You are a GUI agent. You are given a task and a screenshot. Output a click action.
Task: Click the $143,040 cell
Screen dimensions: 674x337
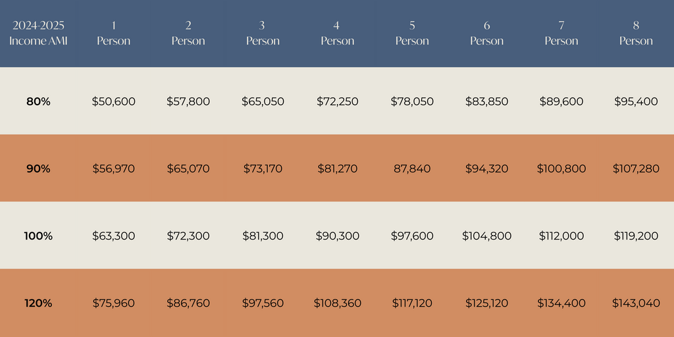(x=636, y=303)
